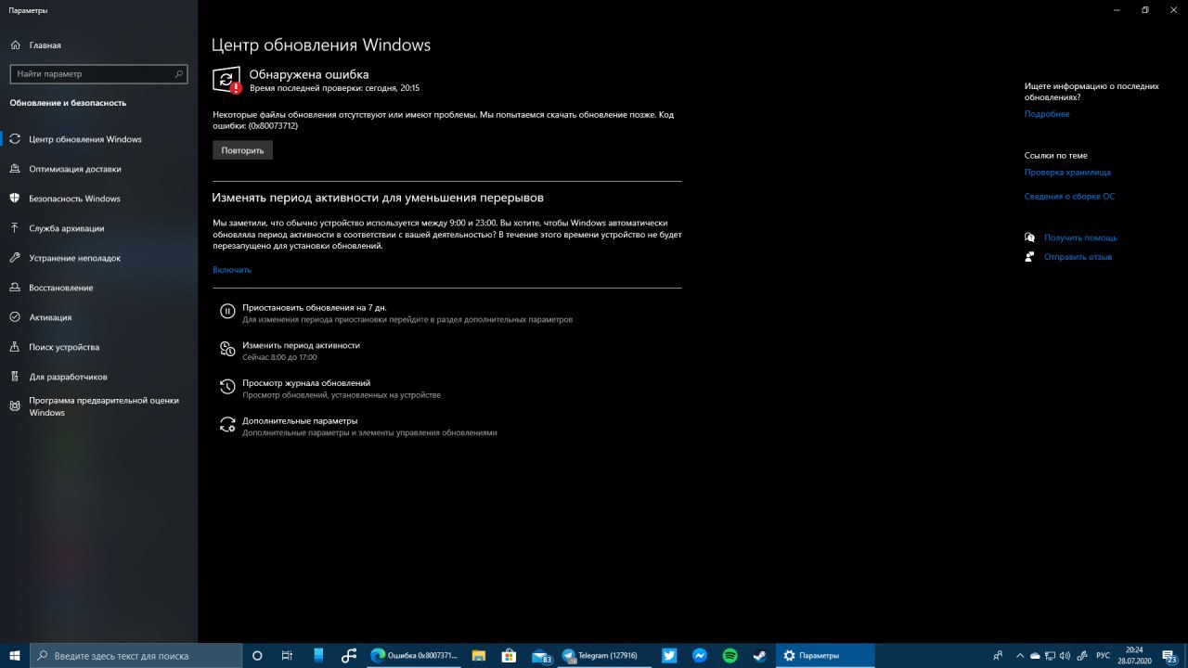Focus the Найти параметр search field
Viewport: 1188px width, 668px height.
point(99,73)
